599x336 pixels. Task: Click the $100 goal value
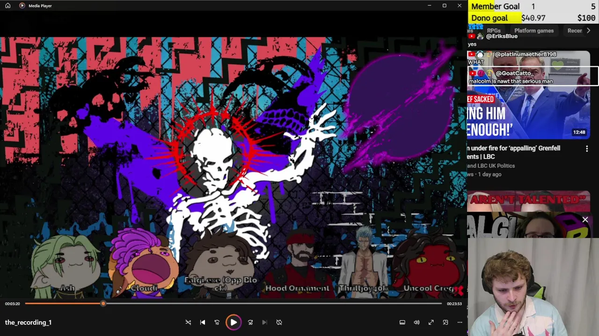586,18
